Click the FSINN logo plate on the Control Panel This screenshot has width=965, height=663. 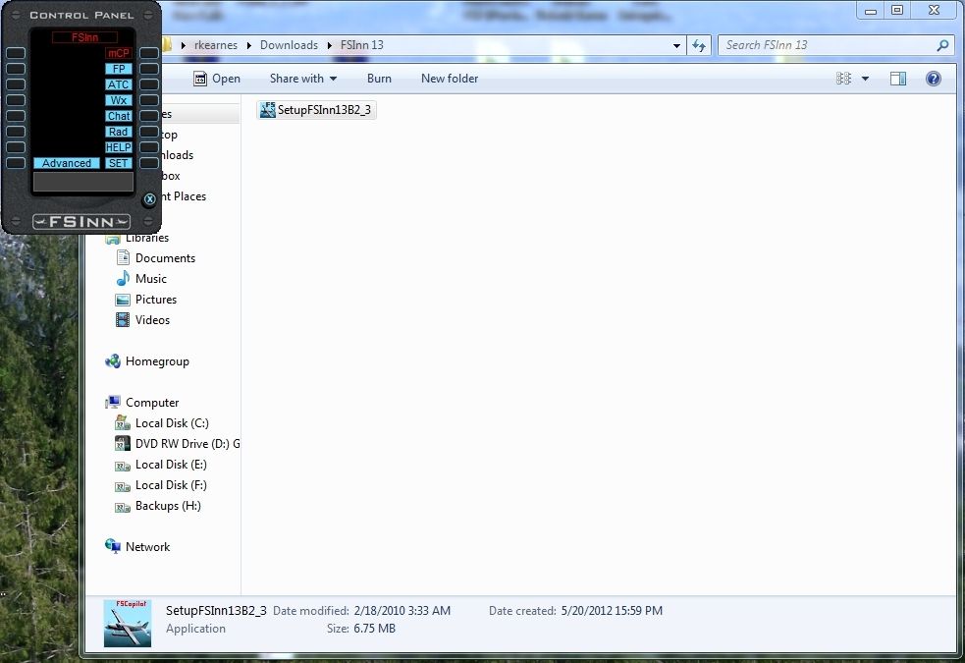[81, 222]
